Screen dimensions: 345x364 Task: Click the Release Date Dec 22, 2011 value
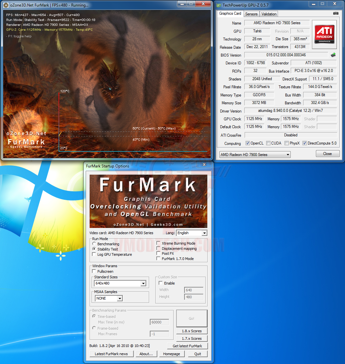(257, 47)
